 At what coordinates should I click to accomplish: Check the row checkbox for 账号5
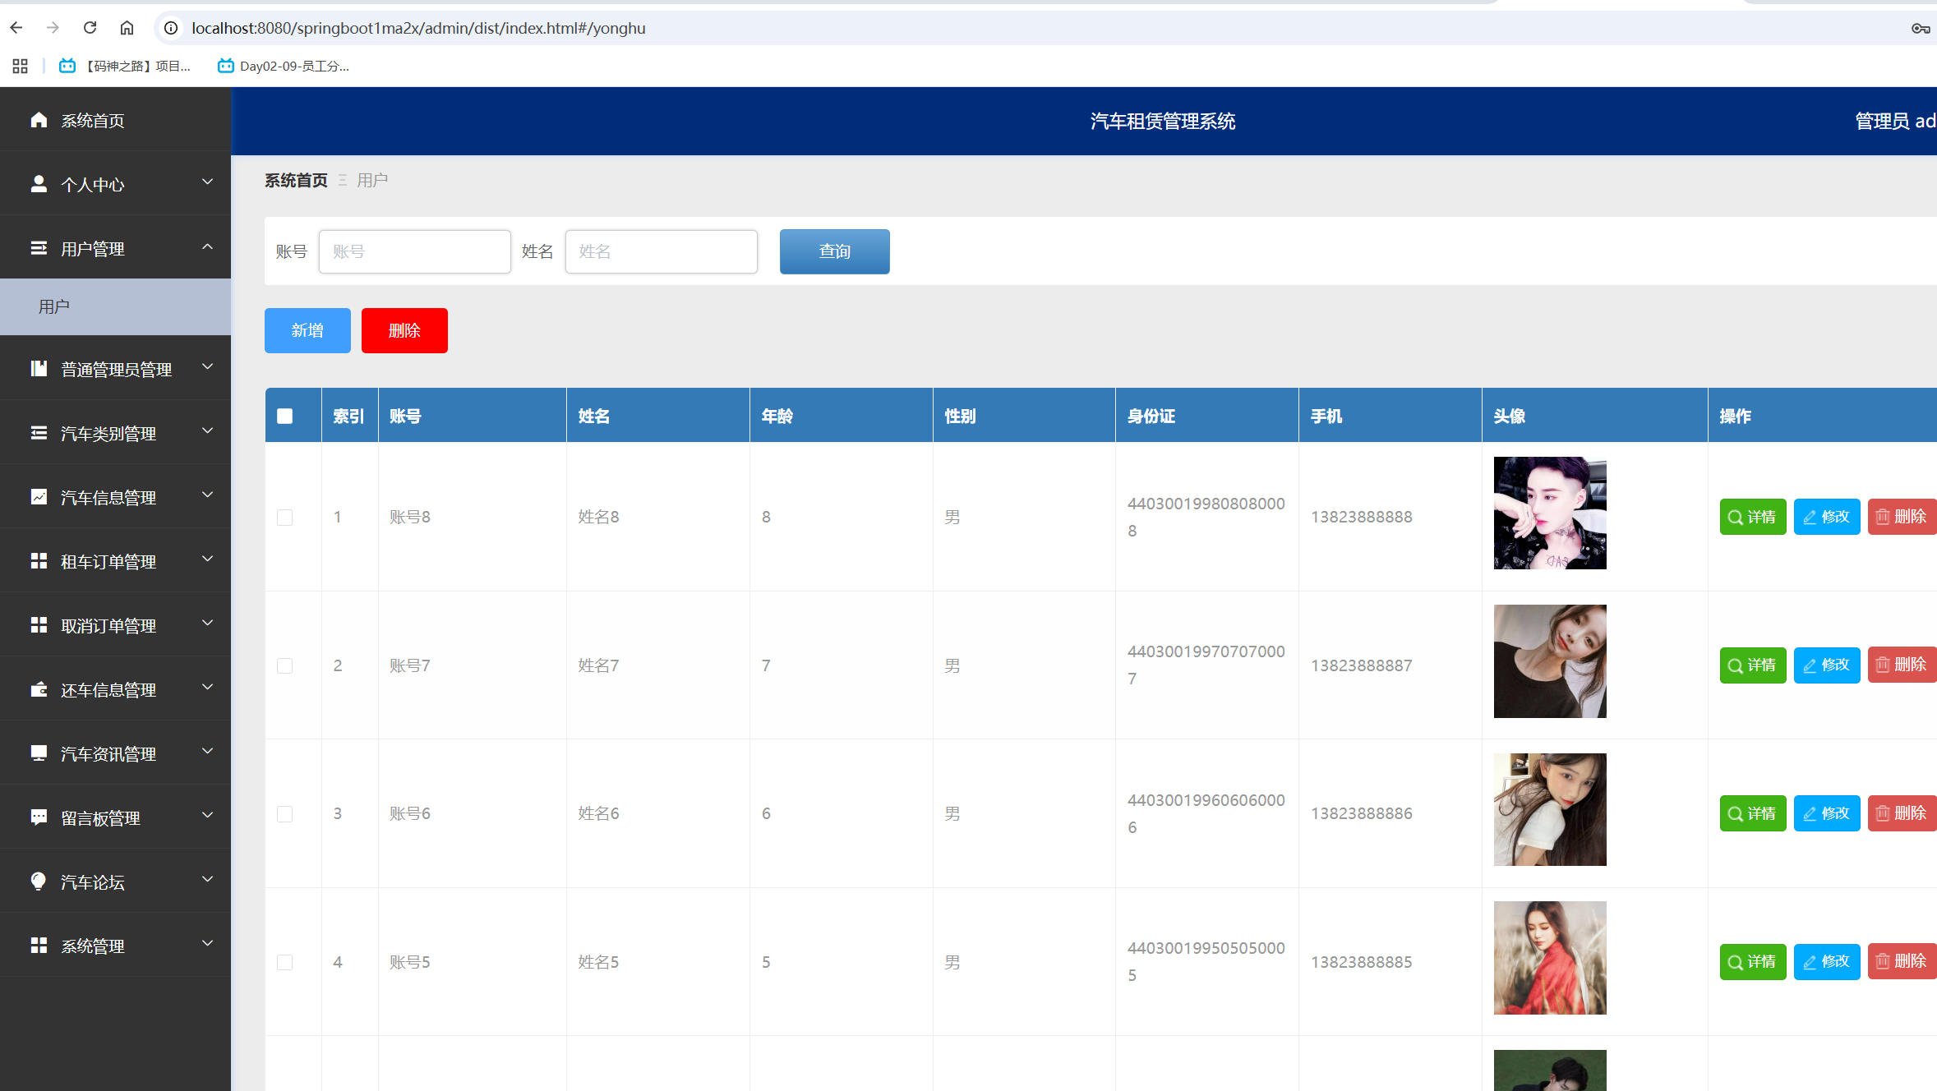285,962
